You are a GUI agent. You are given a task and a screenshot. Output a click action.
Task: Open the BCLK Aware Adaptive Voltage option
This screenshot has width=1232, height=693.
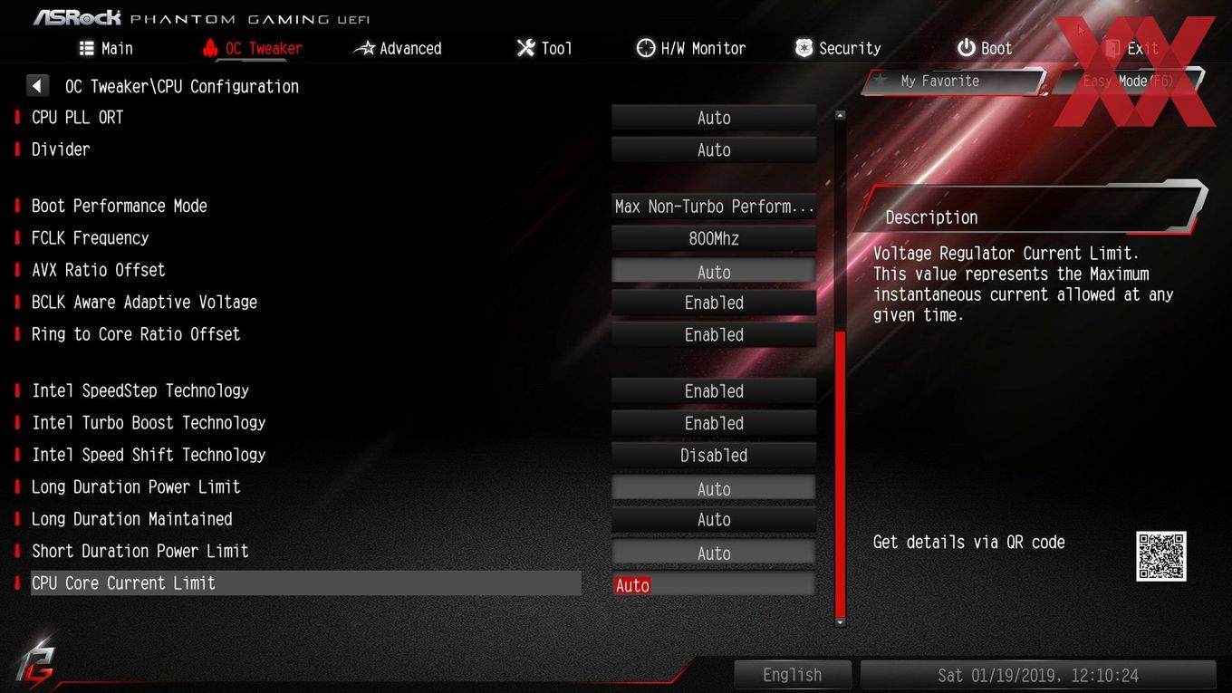tap(714, 303)
